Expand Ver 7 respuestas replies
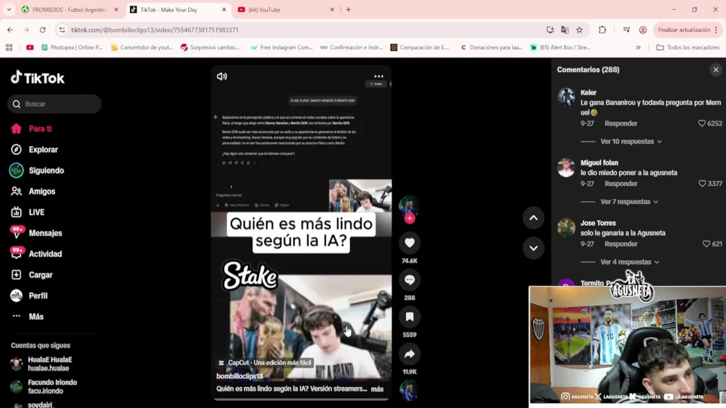The width and height of the screenshot is (726, 408). pyautogui.click(x=629, y=202)
